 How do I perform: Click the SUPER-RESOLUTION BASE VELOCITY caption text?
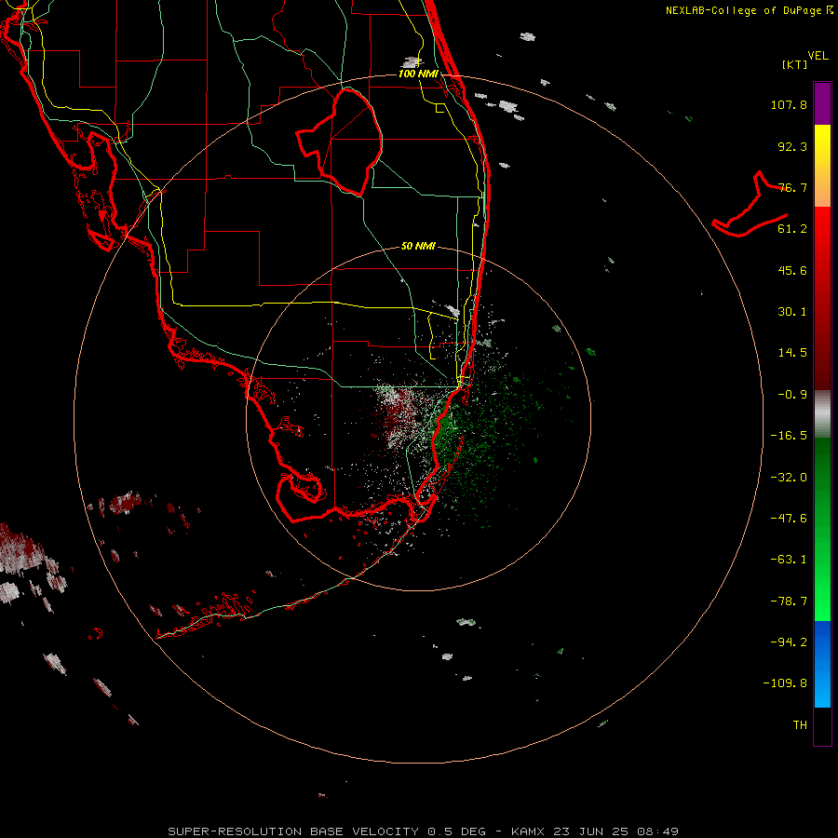[x=293, y=831]
